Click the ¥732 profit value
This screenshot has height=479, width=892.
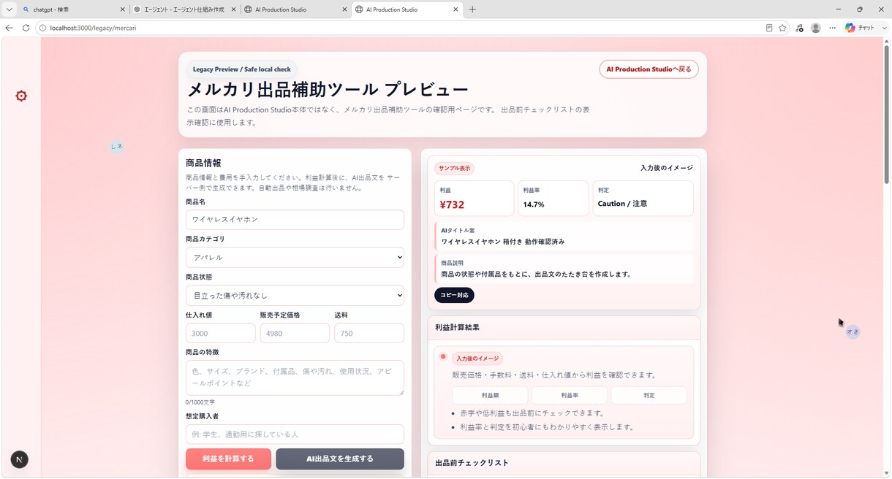[x=452, y=205]
